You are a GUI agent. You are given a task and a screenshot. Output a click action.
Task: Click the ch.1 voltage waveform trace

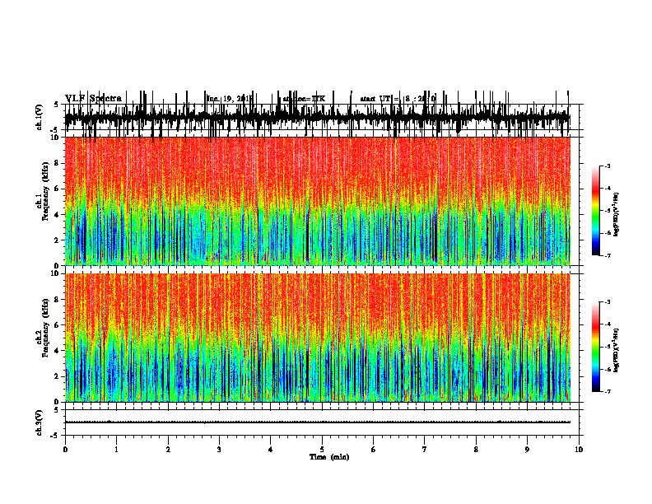coord(317,117)
